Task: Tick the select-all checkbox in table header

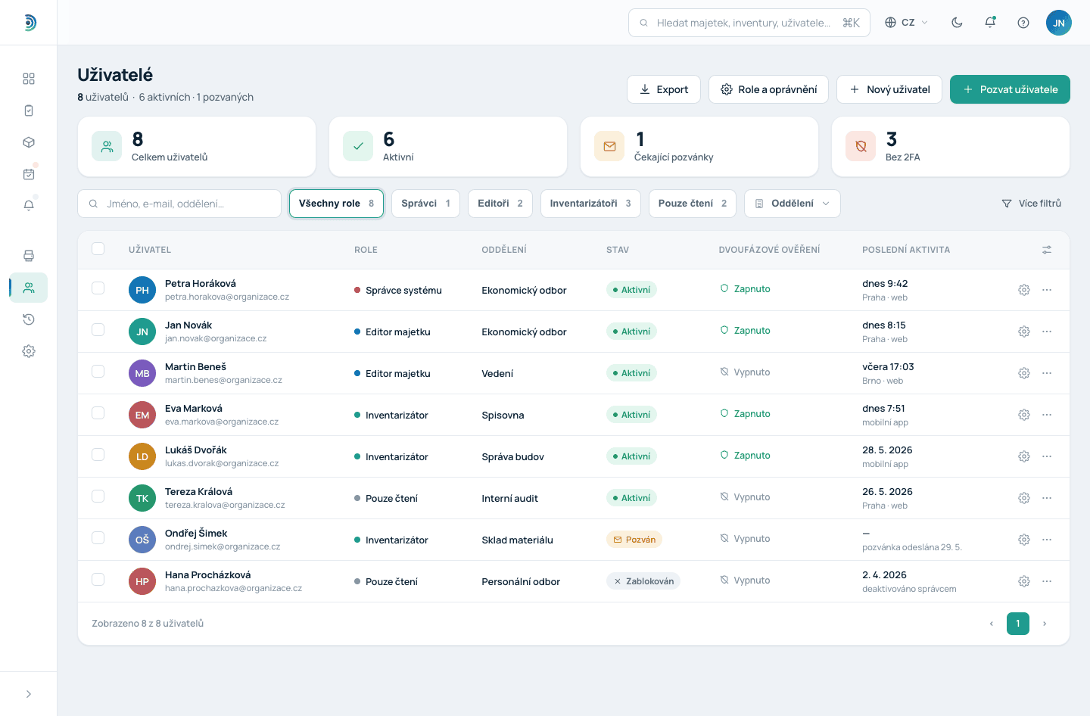Action: [98, 249]
